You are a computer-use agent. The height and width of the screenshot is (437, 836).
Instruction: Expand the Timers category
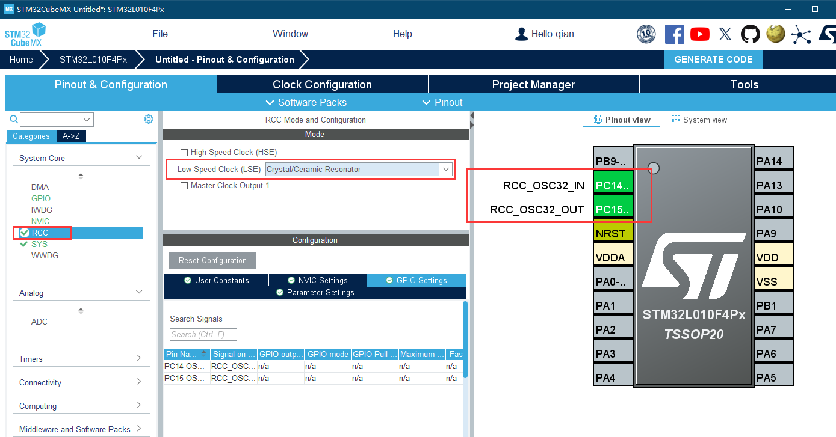[x=139, y=358]
